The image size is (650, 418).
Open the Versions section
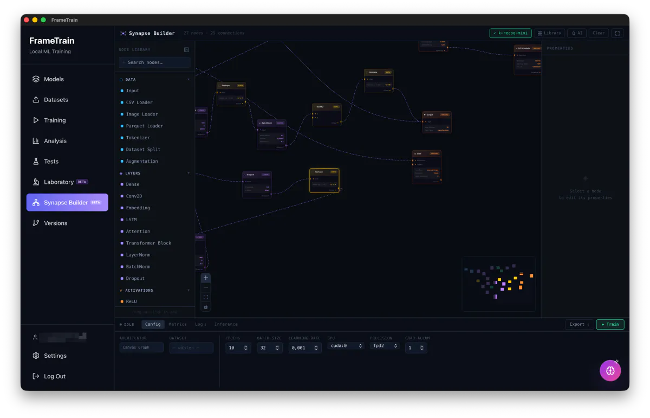pos(67,223)
